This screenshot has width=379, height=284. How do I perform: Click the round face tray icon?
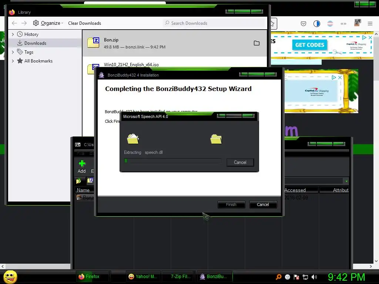[287, 277]
